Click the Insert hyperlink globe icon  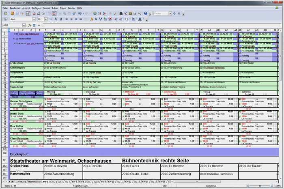tap(95, 13)
